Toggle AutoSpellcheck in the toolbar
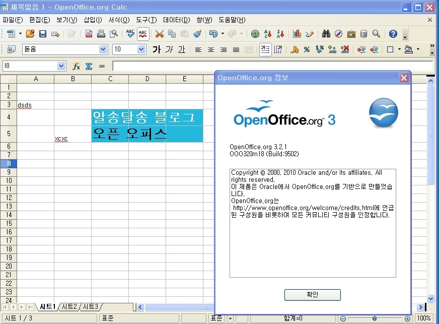Viewport: 439px width, 324px height. (143, 34)
